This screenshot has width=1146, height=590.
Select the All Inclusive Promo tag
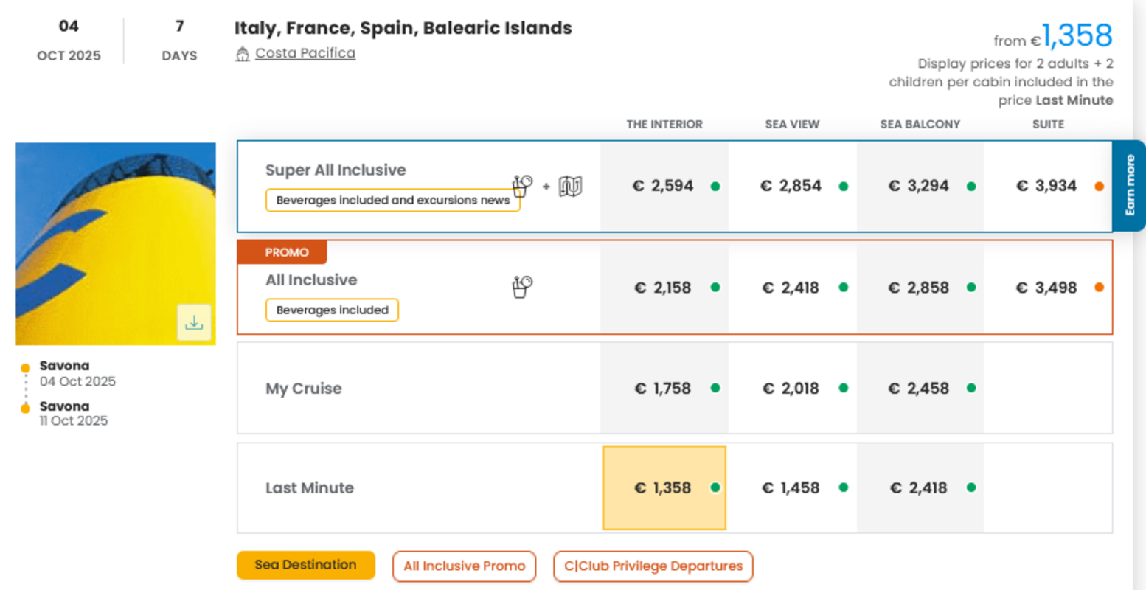[x=464, y=566]
